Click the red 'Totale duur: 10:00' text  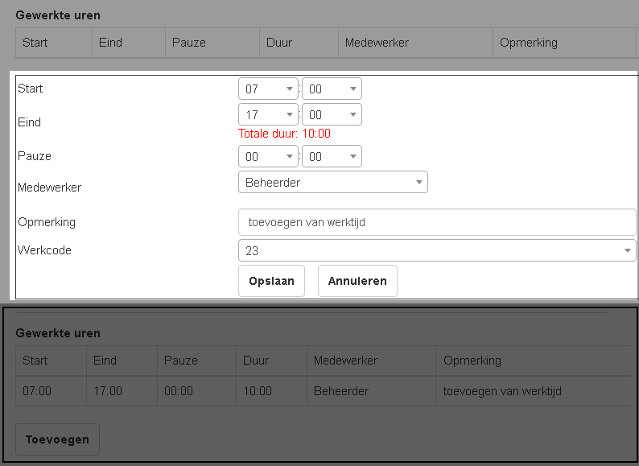click(284, 134)
